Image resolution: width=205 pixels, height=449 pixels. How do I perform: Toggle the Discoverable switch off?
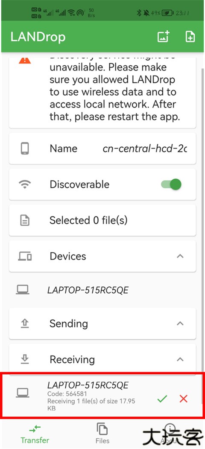point(171,184)
